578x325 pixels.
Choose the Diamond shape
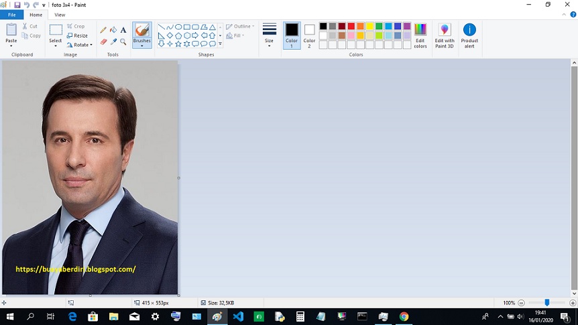(170, 36)
